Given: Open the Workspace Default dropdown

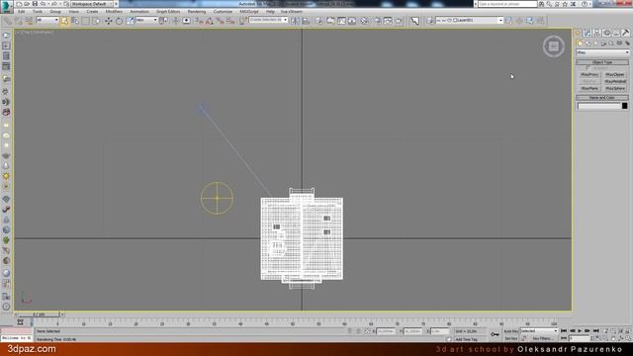Looking at the screenshot, I should click(x=92, y=4).
